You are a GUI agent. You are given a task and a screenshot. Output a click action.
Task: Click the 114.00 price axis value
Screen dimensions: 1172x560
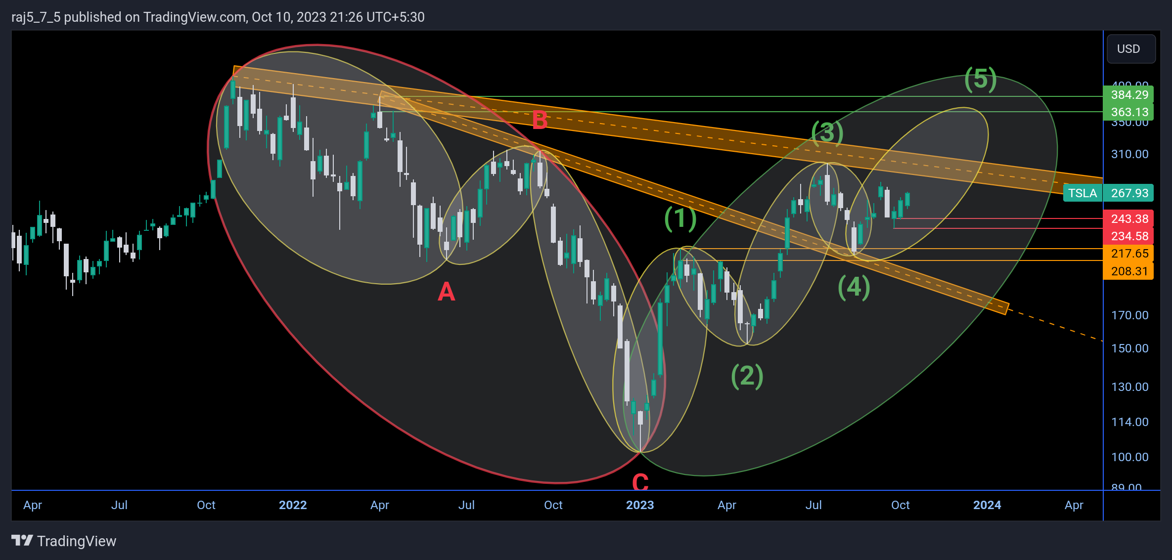[x=1130, y=422]
